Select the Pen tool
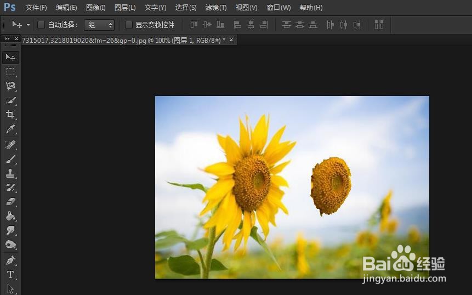This screenshot has width=472, height=295. click(10, 260)
